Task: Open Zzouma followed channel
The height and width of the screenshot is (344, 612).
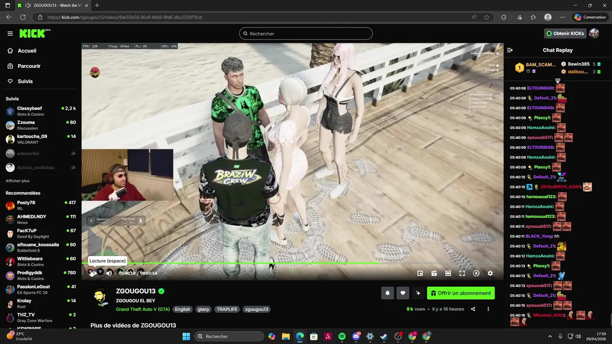Action: coord(41,125)
